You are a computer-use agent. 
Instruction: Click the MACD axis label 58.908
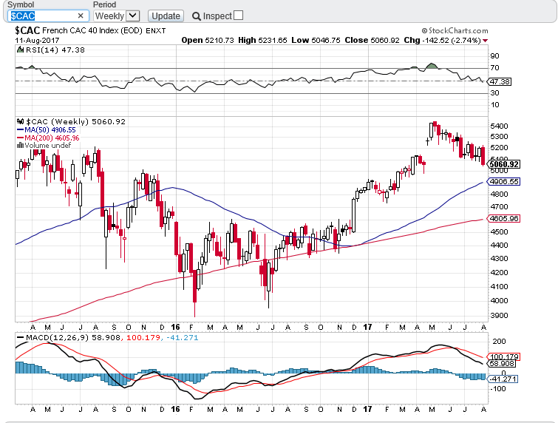[x=501, y=364]
